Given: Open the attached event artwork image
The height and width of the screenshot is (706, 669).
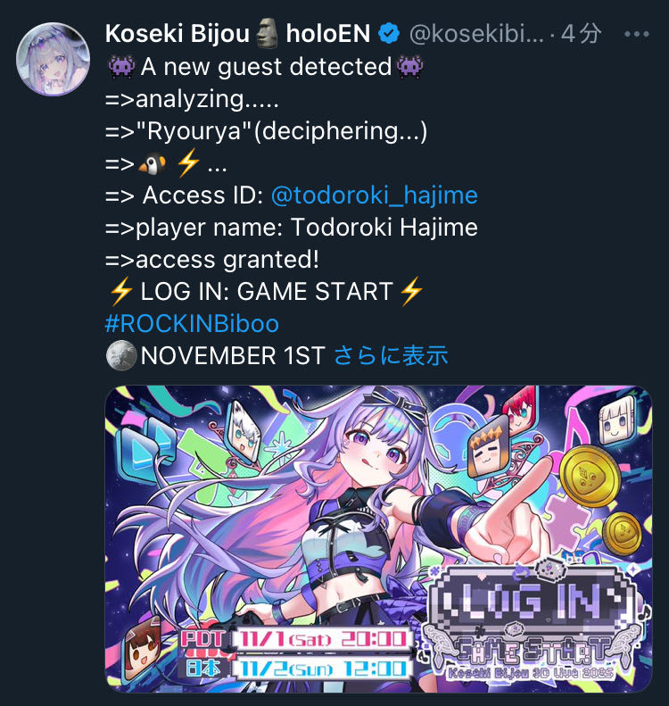Looking at the screenshot, I should pyautogui.click(x=378, y=539).
